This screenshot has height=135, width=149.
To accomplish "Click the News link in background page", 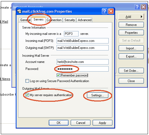I will point(5,79).
